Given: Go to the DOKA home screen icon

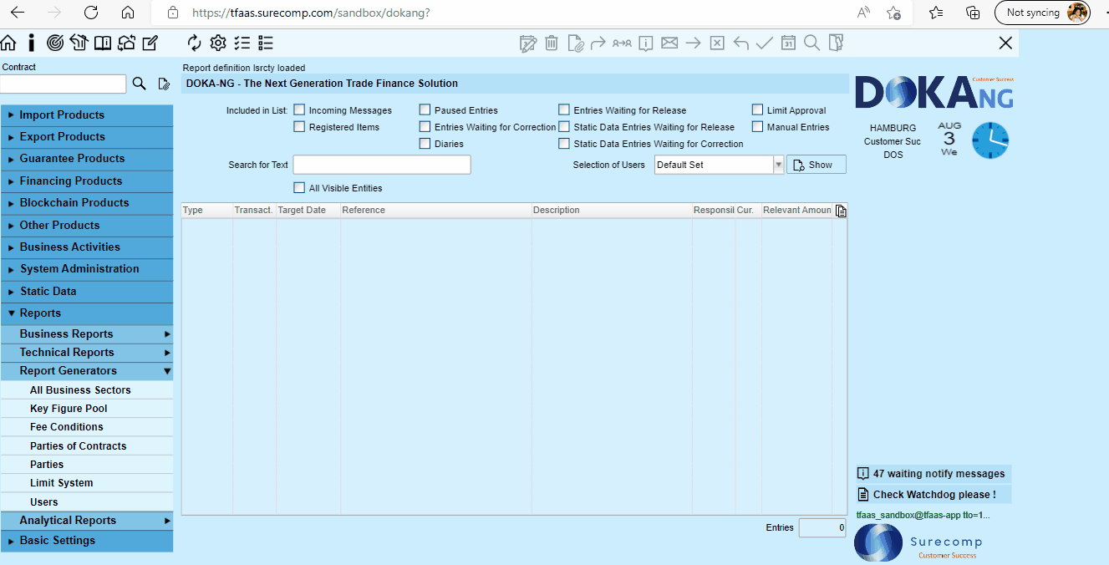Looking at the screenshot, I should [x=8, y=43].
